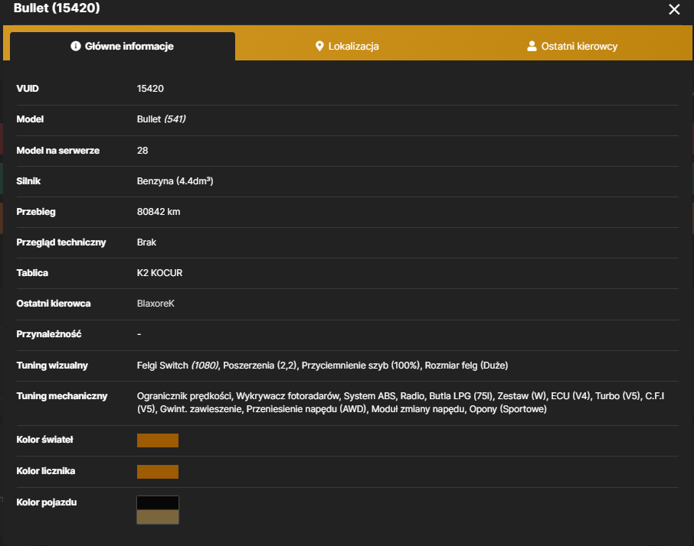Click the Tuning wizualny value text

(x=322, y=366)
